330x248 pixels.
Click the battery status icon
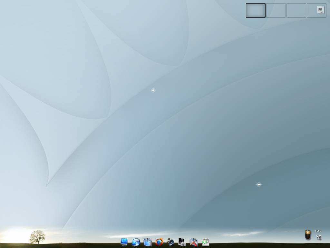point(308,234)
